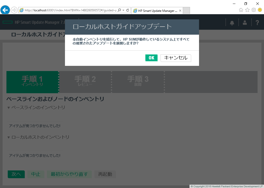The width and height of the screenshot is (264, 188).
Task: Open the browser home page icon
Action: point(241,10)
